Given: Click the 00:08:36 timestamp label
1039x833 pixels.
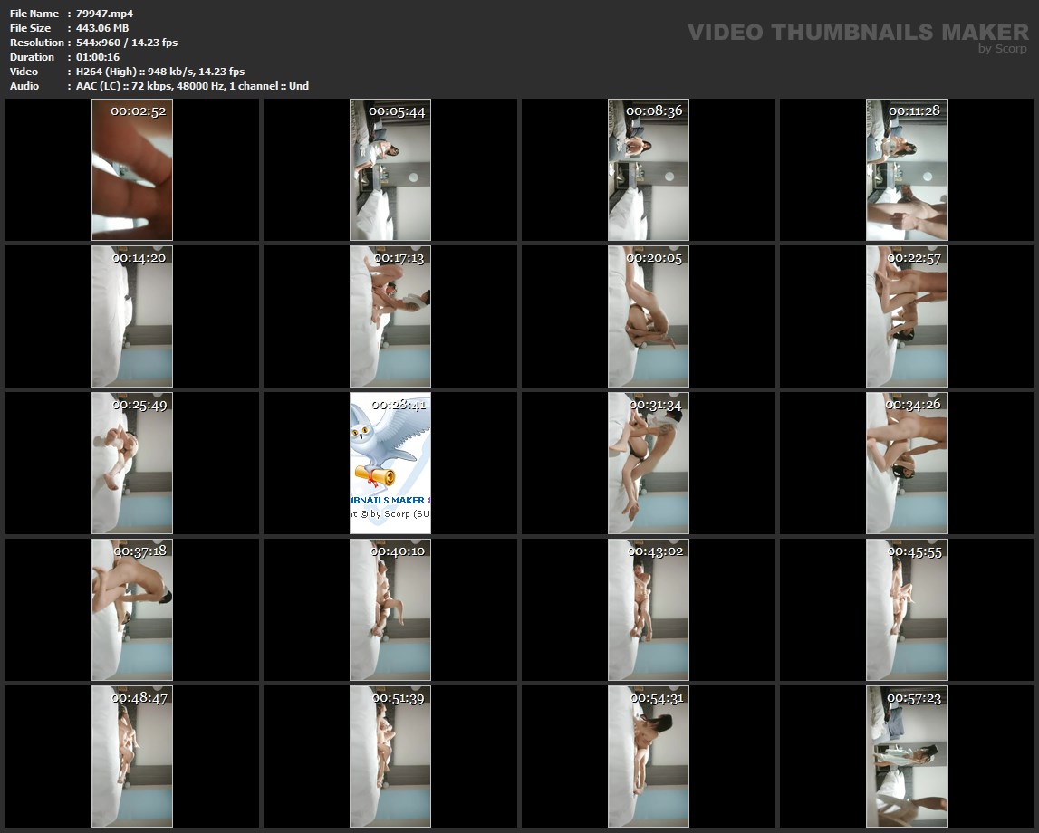Looking at the screenshot, I should click(654, 110).
